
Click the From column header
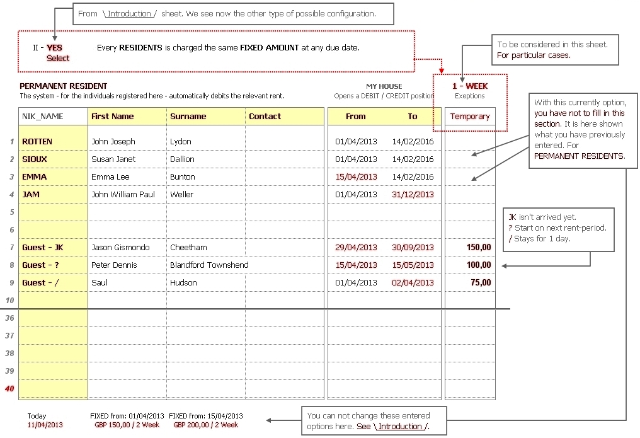pos(356,117)
